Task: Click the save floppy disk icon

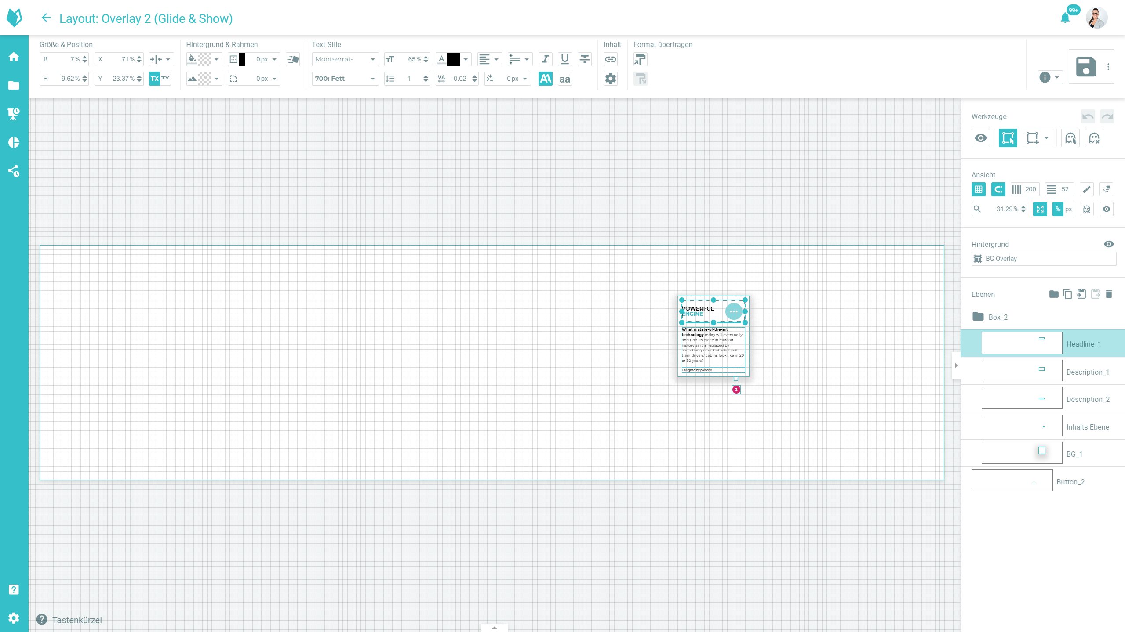Action: pos(1085,67)
